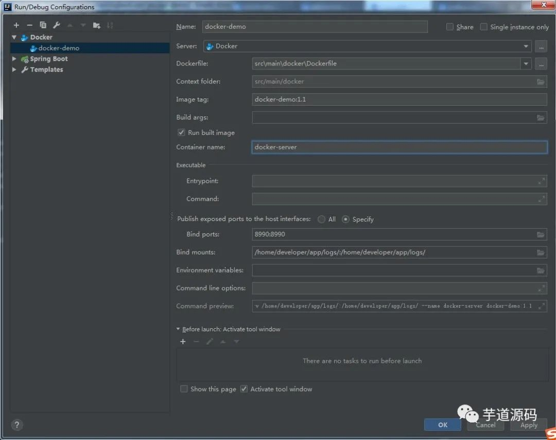556x440 pixels.
Task: Sort configurations alphabetically
Action: (110, 25)
